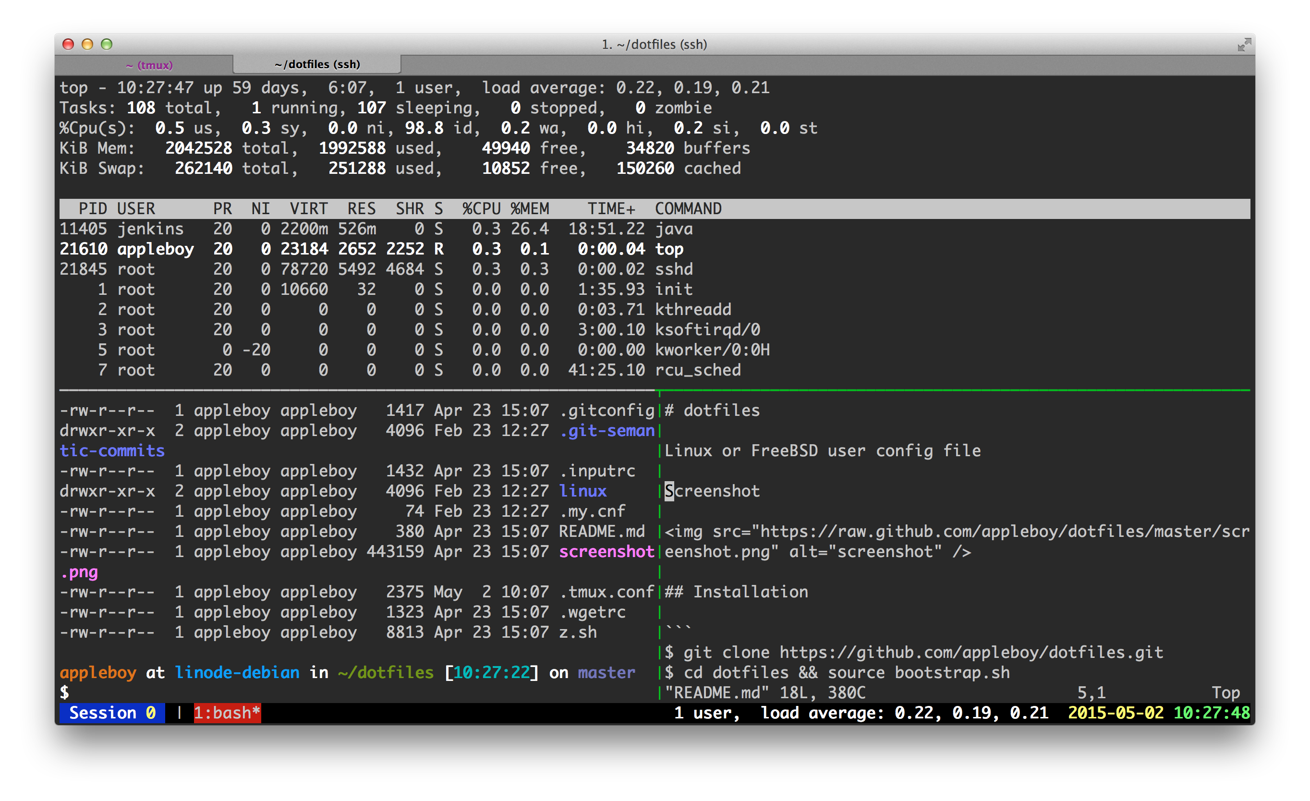Switch to the ~ (tmux) tab
This screenshot has width=1310, height=801.
tap(149, 65)
